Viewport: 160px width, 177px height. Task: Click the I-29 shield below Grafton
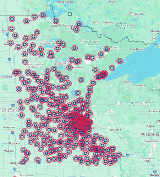tap(7, 34)
